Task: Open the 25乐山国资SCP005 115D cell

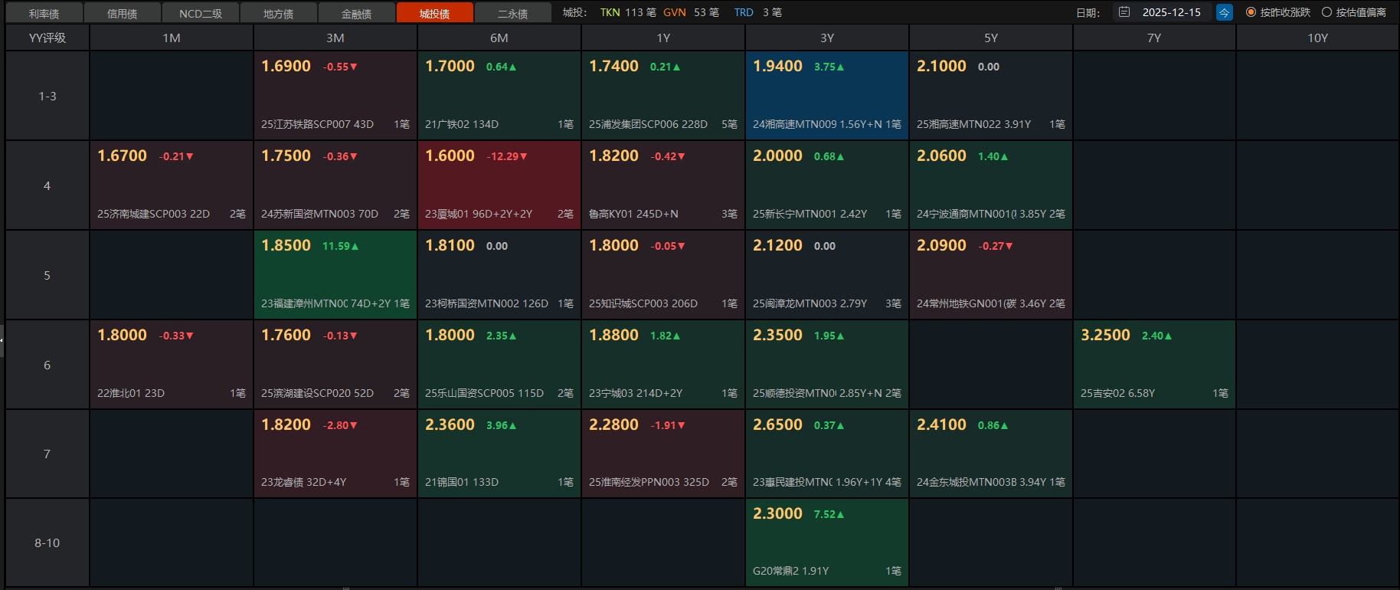Action: click(499, 365)
